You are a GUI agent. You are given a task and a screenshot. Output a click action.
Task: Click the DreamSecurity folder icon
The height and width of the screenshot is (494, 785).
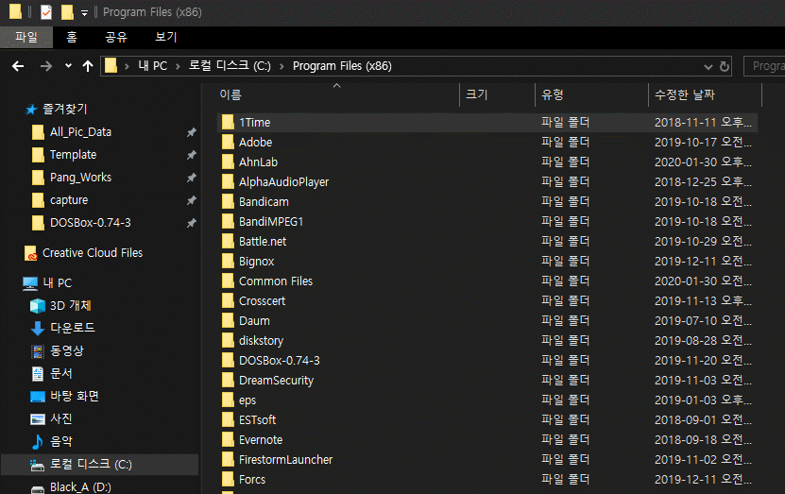[228, 380]
